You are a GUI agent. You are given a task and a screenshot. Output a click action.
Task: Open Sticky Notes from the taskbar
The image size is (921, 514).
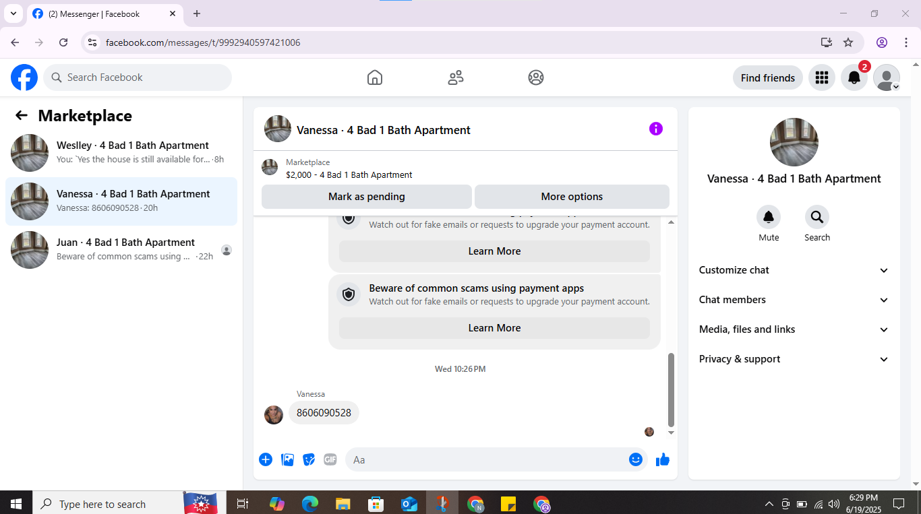tap(508, 504)
